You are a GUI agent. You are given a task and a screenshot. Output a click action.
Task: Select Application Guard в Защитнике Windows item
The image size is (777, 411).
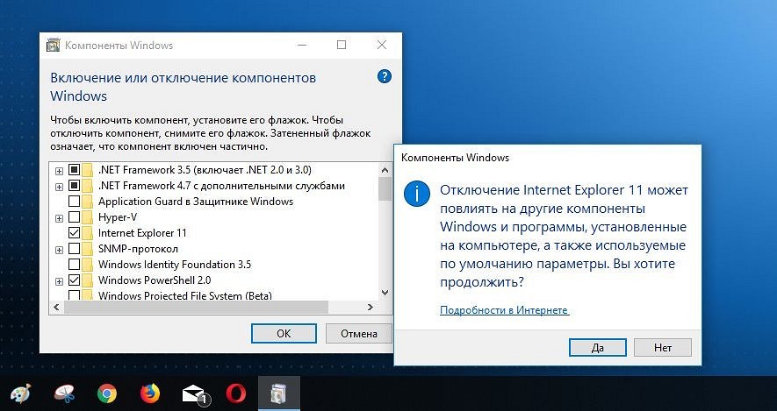click(196, 202)
